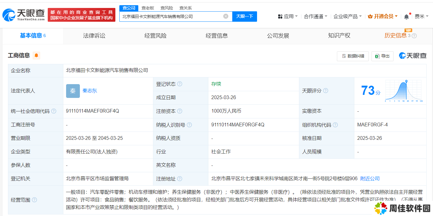Screen dimensions: 433x216
Task: Select the 查老板 search tab
Action: pyautogui.click(x=148, y=8)
